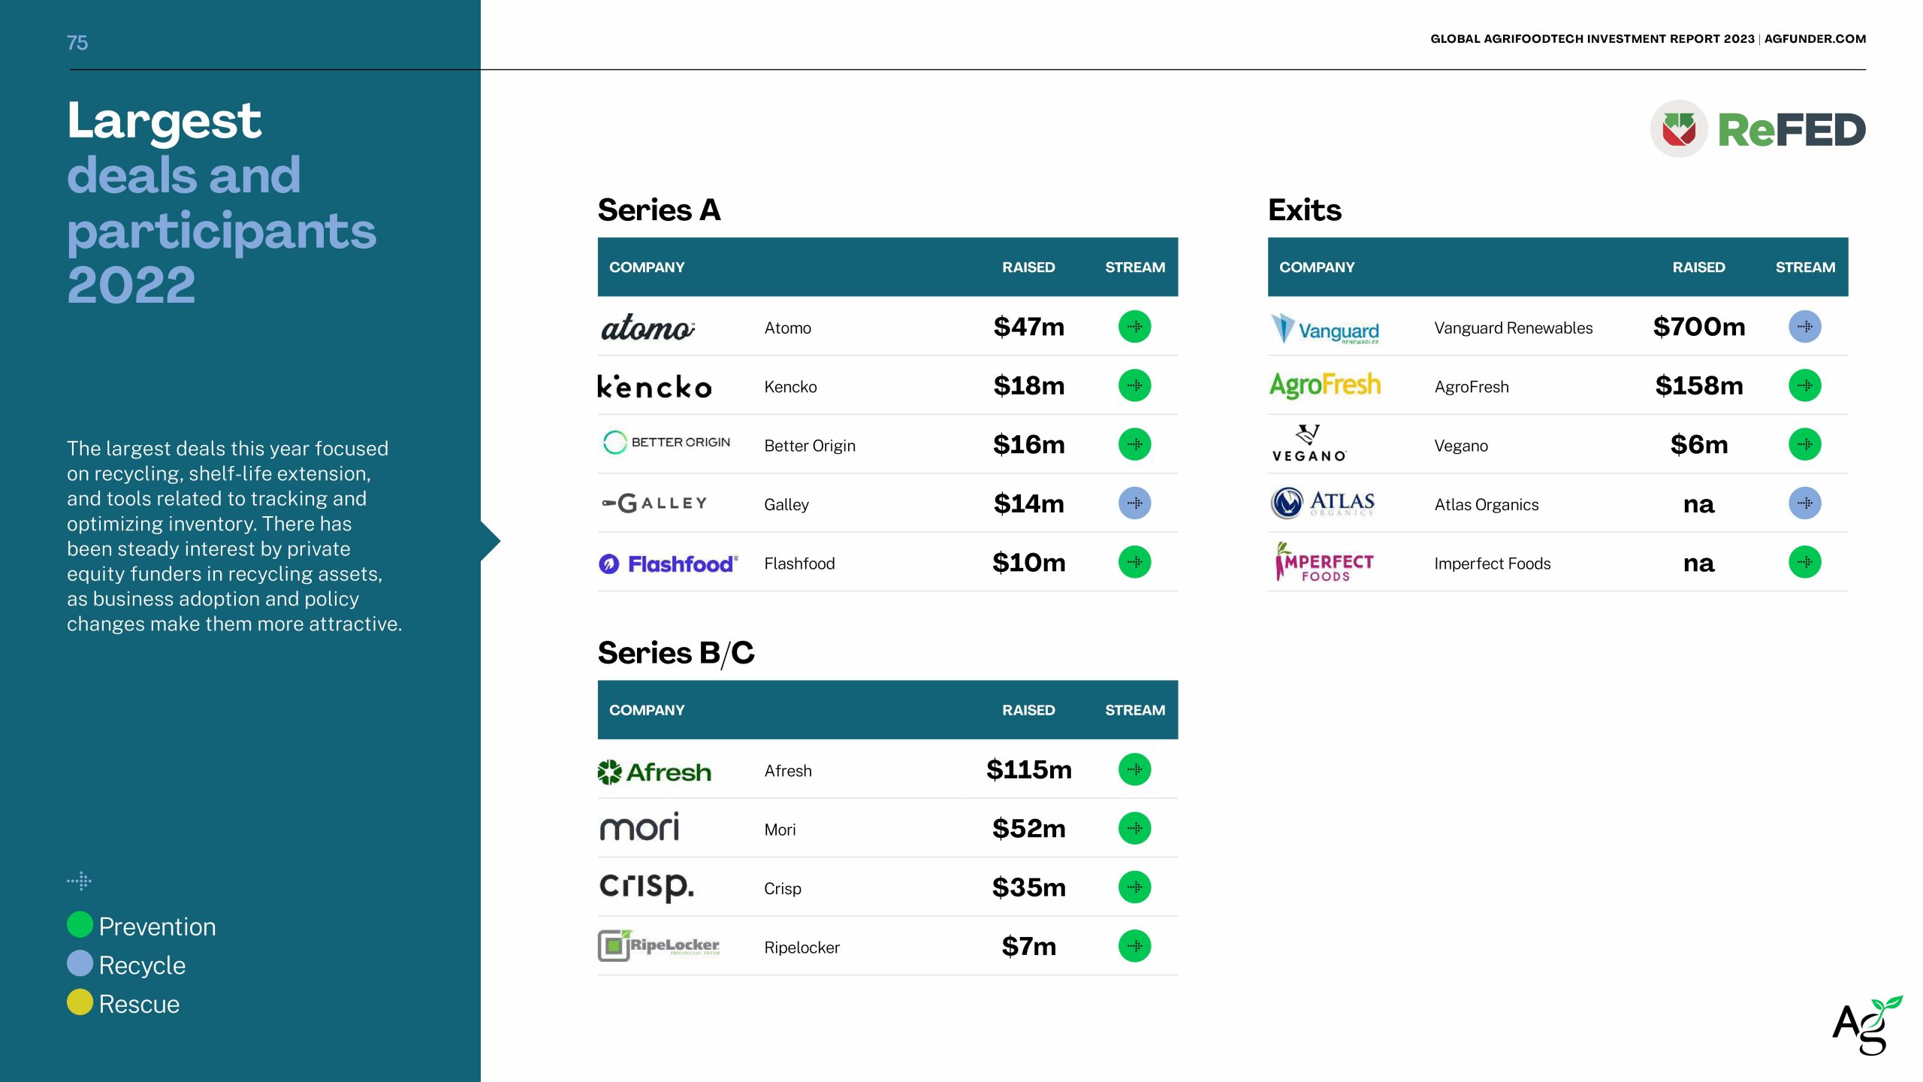This screenshot has width=1923, height=1082.
Task: Click the Ripelocker company name
Action: coord(802,948)
